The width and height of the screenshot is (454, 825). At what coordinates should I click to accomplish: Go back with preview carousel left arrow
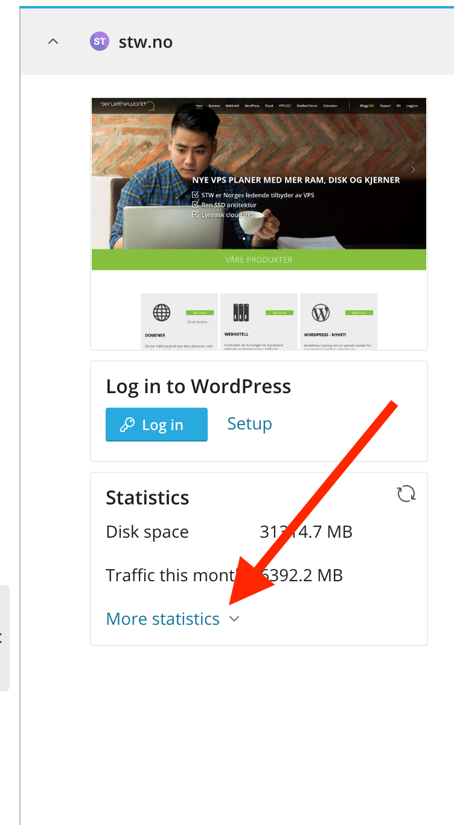104,170
